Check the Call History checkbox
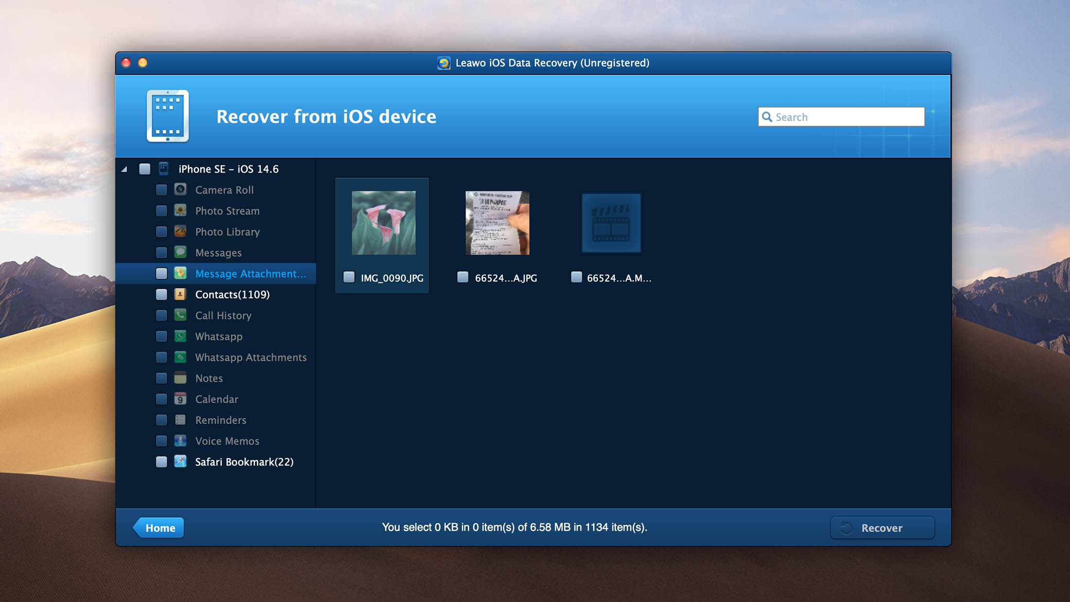This screenshot has width=1070, height=602. coord(161,315)
